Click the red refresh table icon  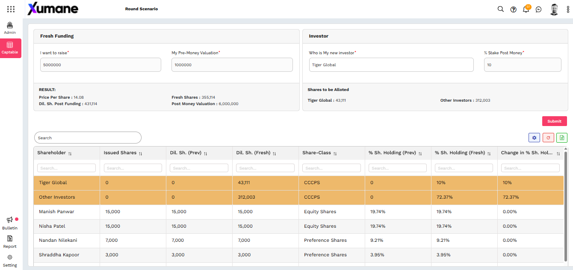click(x=548, y=138)
